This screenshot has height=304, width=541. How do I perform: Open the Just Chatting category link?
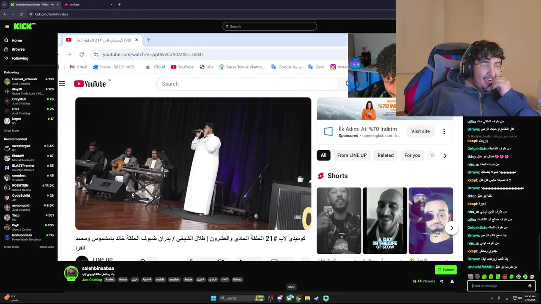tap(92, 280)
